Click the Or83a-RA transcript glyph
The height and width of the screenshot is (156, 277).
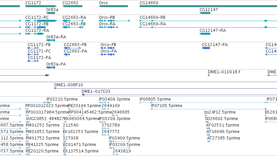point(51,40)
